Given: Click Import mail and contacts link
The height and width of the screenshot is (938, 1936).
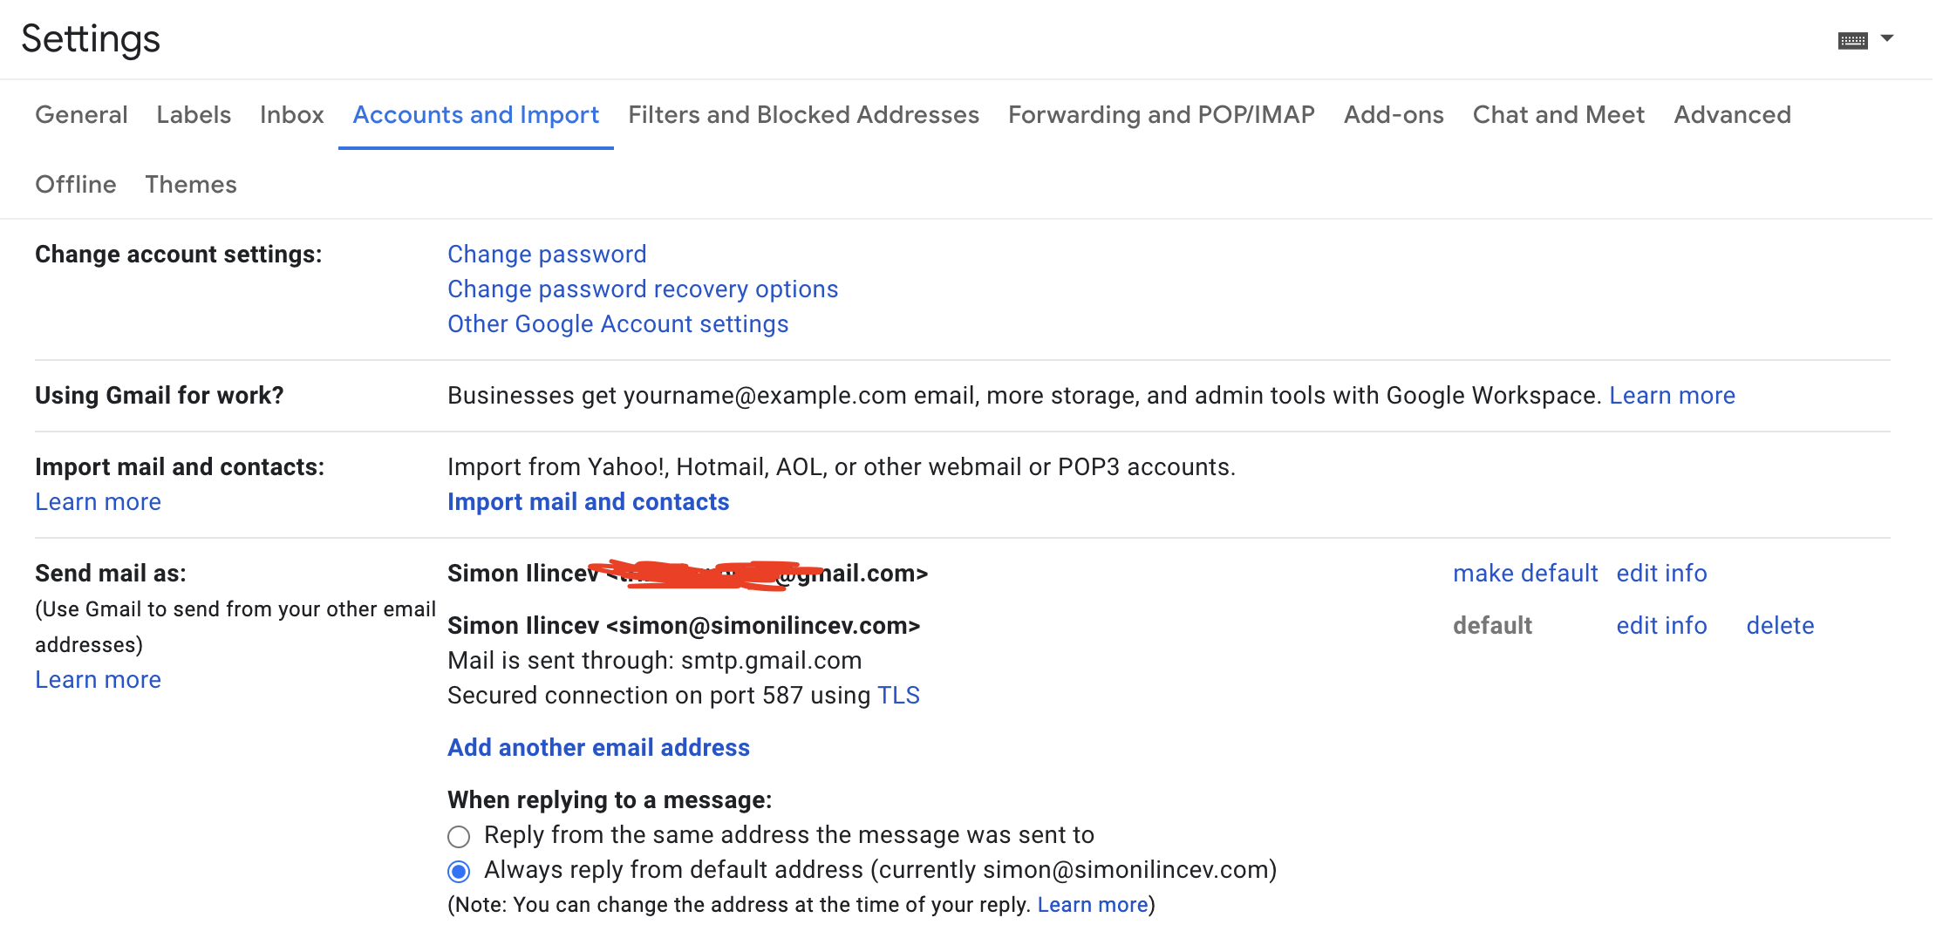Looking at the screenshot, I should point(588,502).
